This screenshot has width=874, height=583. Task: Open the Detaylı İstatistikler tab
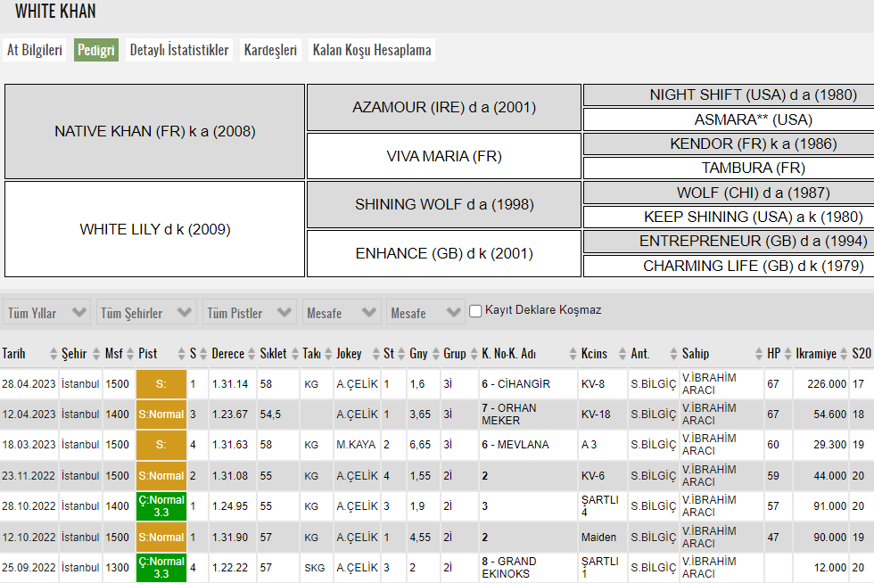179,50
